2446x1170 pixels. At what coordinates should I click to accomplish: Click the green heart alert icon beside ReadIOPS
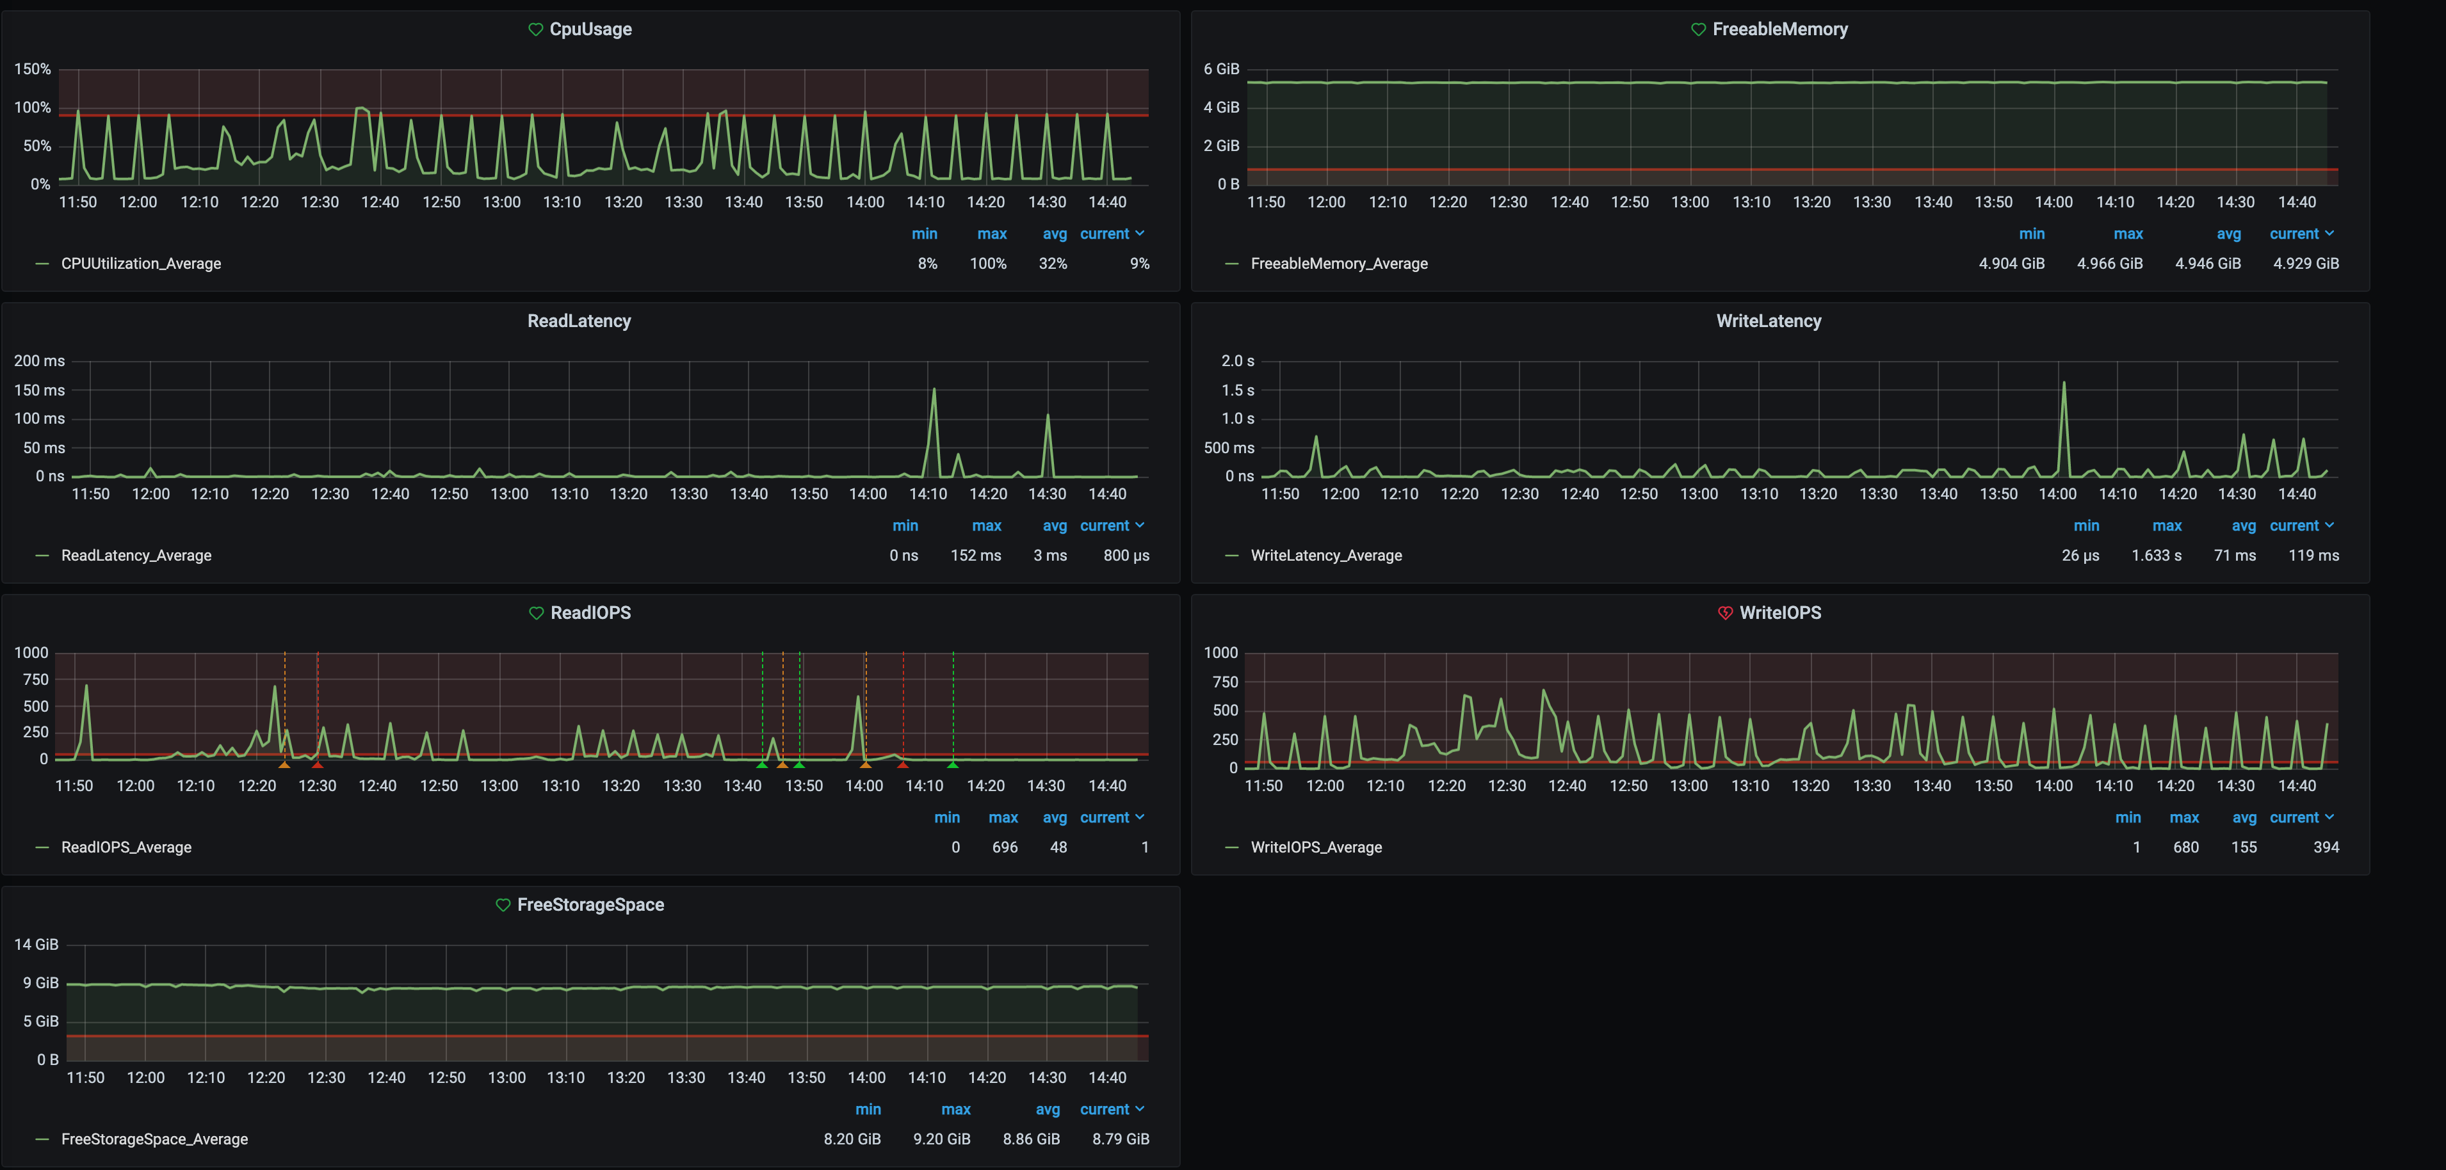[537, 613]
